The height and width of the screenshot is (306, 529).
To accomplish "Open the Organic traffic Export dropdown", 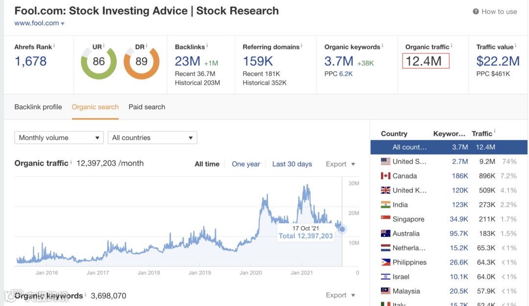I will click(340, 164).
